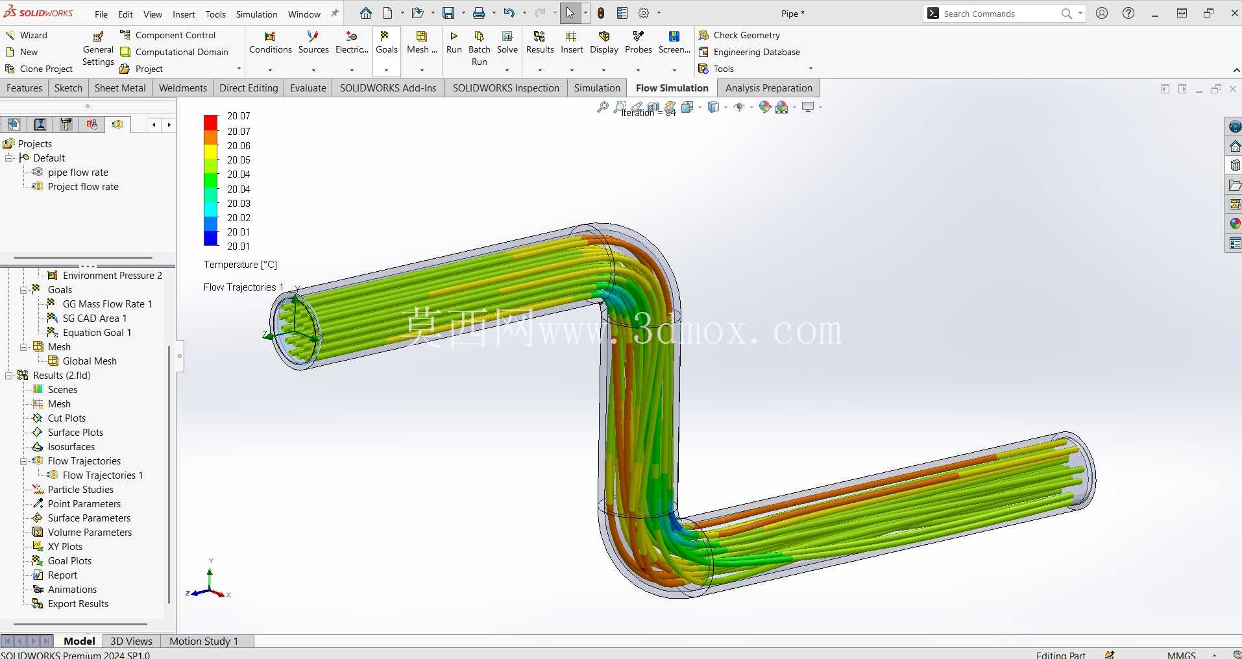Switch to the Evaluate tab
This screenshot has height=659, width=1242.
[x=308, y=88]
